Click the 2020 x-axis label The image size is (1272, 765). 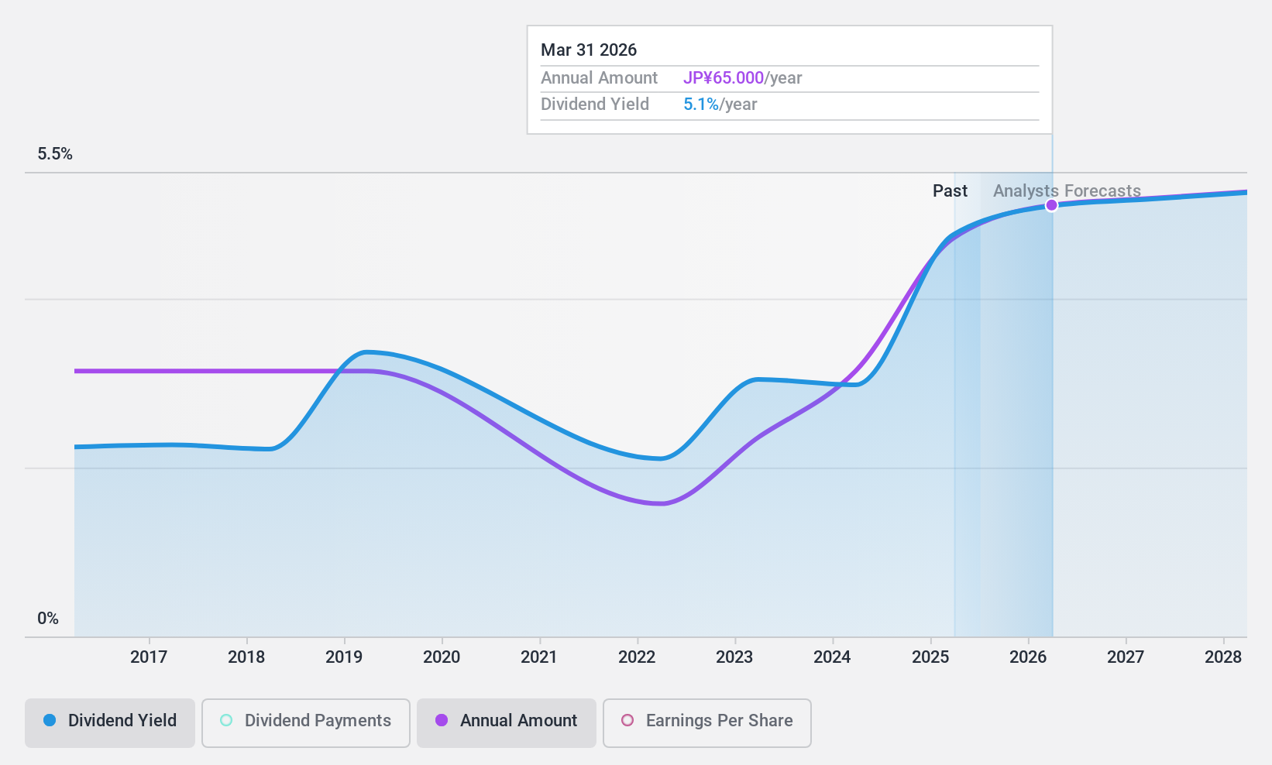[x=442, y=657]
